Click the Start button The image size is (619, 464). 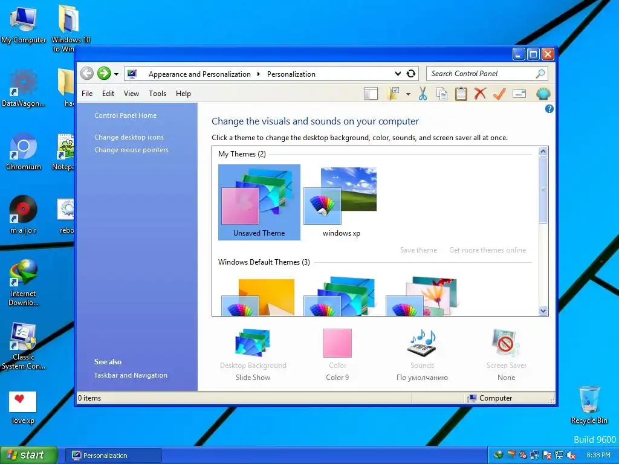pos(29,455)
